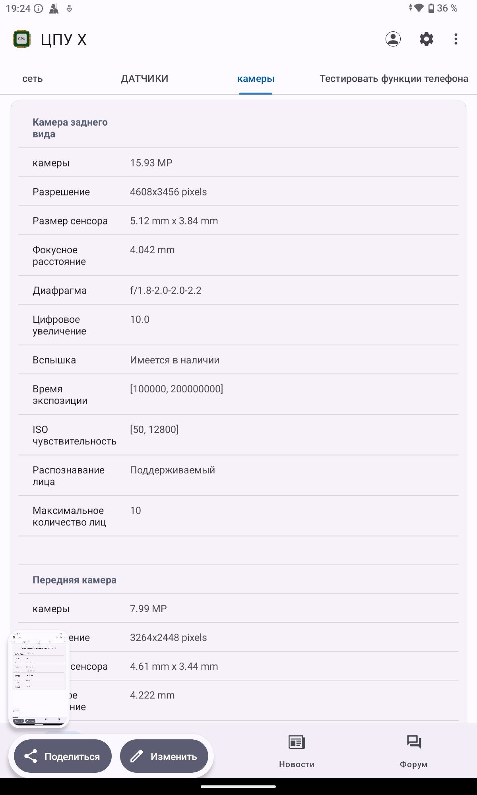Viewport: 477px width, 795px height.
Task: Tap the battery icon in status bar
Action: coord(431,8)
